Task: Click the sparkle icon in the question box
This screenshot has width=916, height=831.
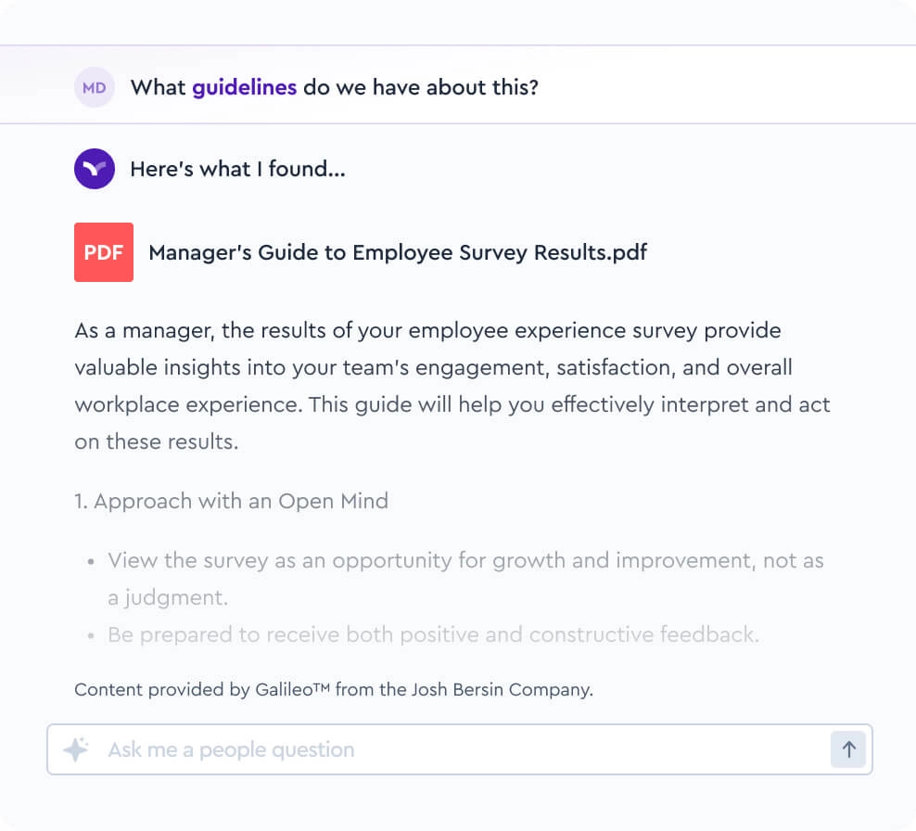Action: coord(76,749)
